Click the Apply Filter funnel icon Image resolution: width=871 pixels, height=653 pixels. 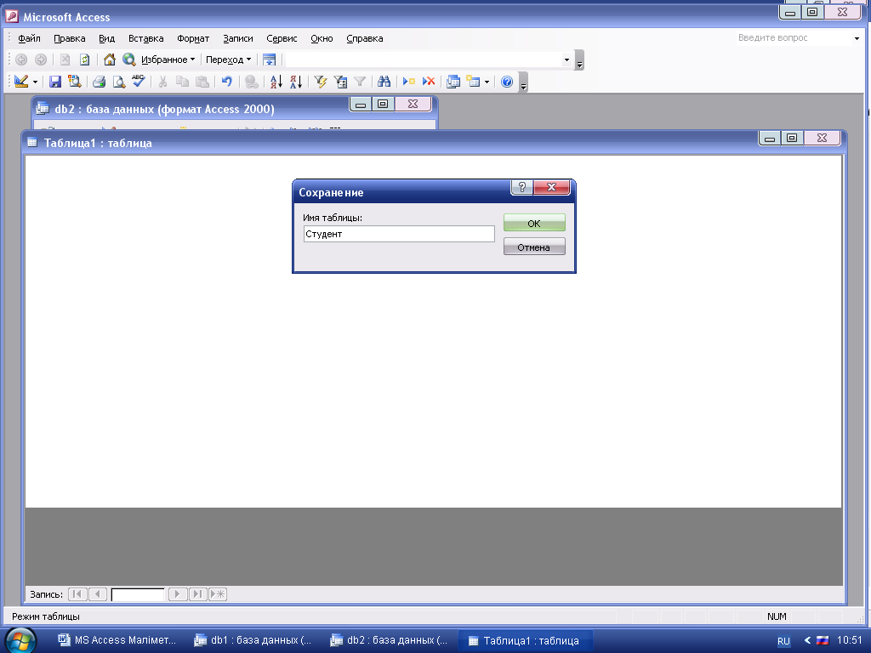pos(360,82)
